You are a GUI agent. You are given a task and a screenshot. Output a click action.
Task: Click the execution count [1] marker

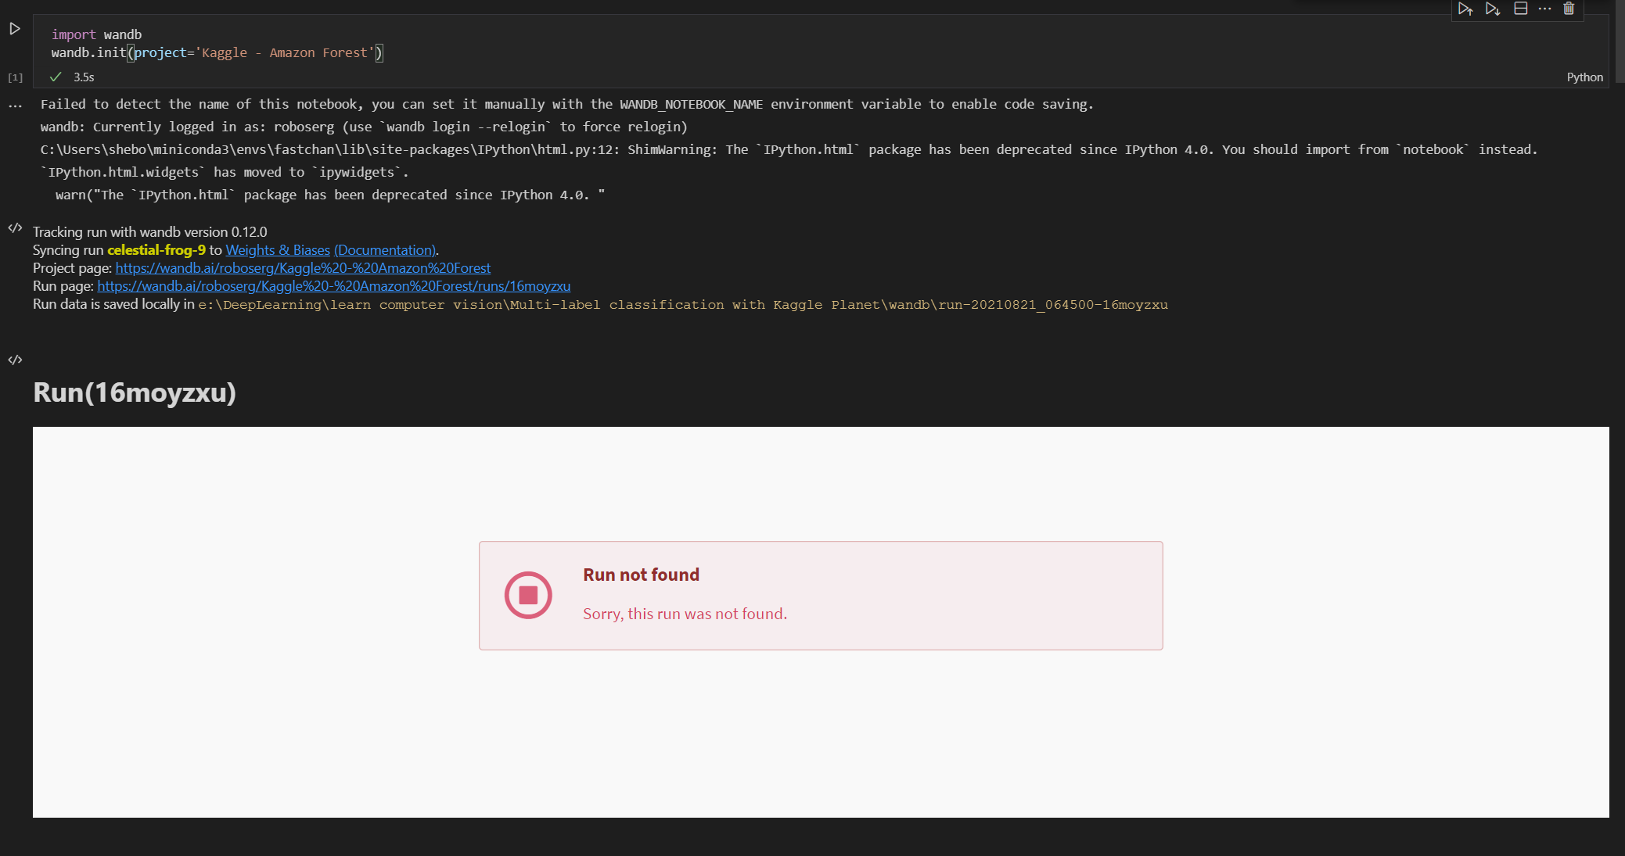coord(14,77)
